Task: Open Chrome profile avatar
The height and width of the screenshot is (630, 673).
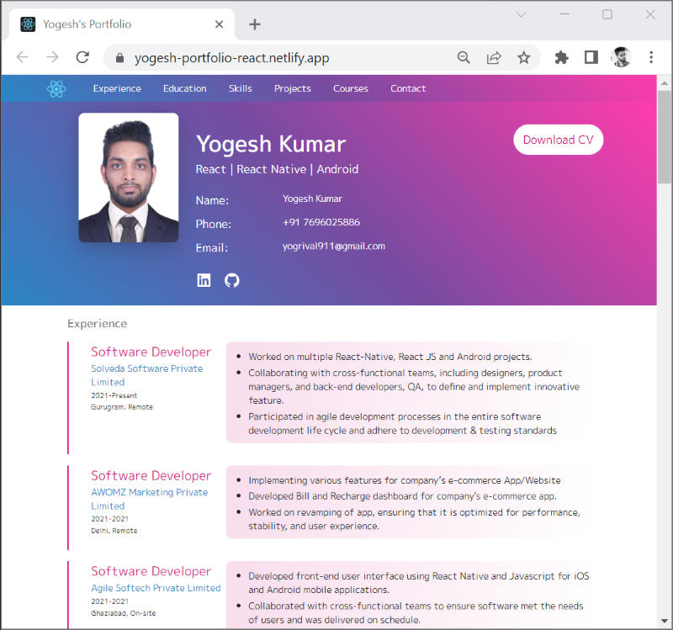Action: (x=621, y=57)
